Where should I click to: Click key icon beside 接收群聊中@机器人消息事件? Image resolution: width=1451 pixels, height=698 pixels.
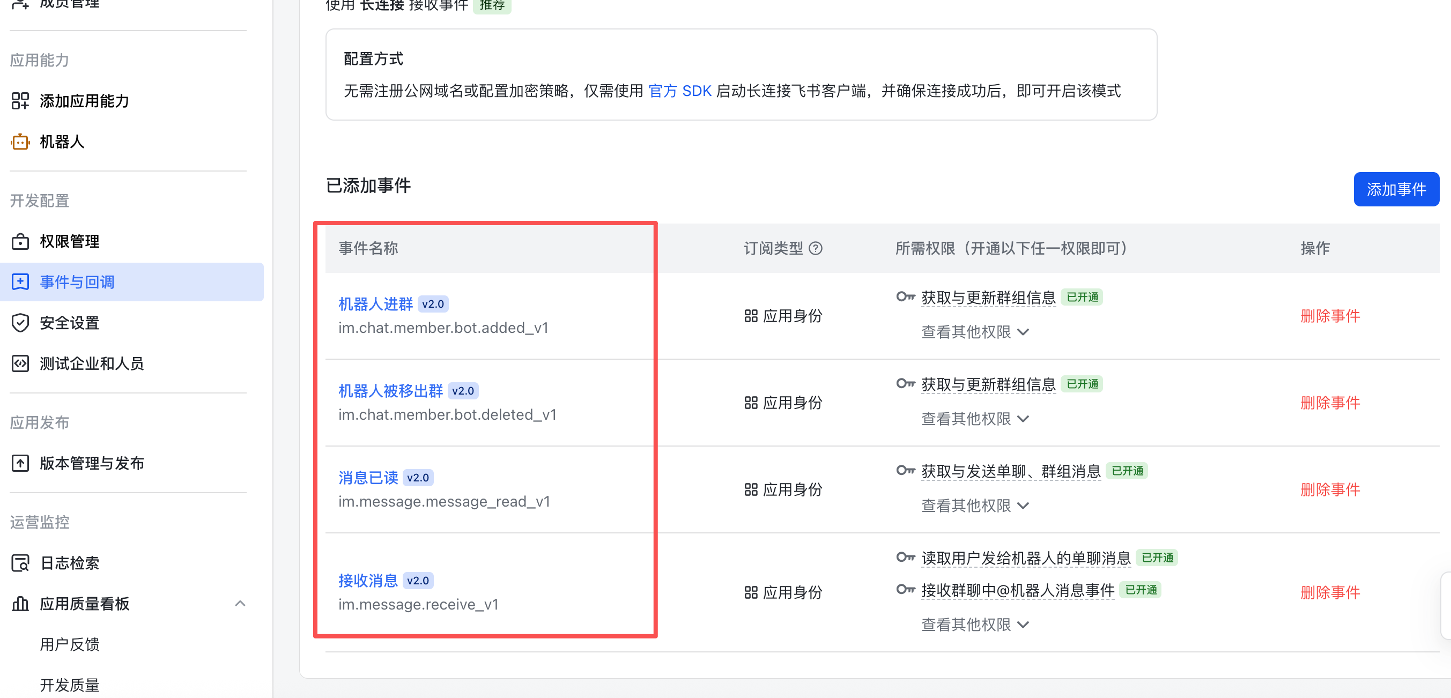905,590
